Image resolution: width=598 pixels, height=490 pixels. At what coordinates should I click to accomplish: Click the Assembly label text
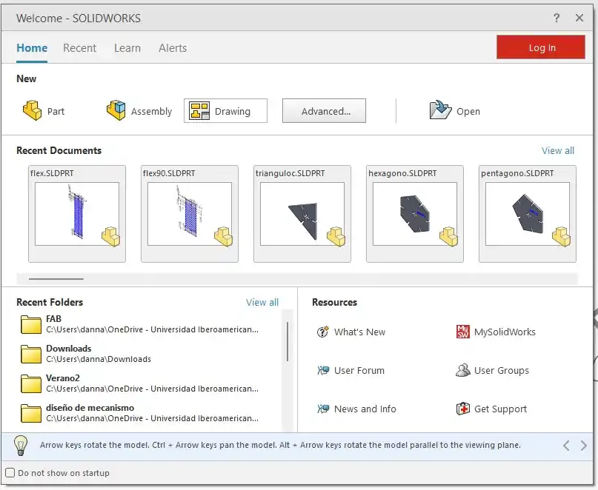click(x=151, y=111)
